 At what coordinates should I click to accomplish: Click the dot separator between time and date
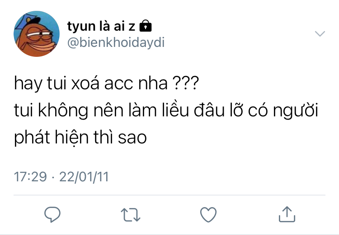[53, 177]
